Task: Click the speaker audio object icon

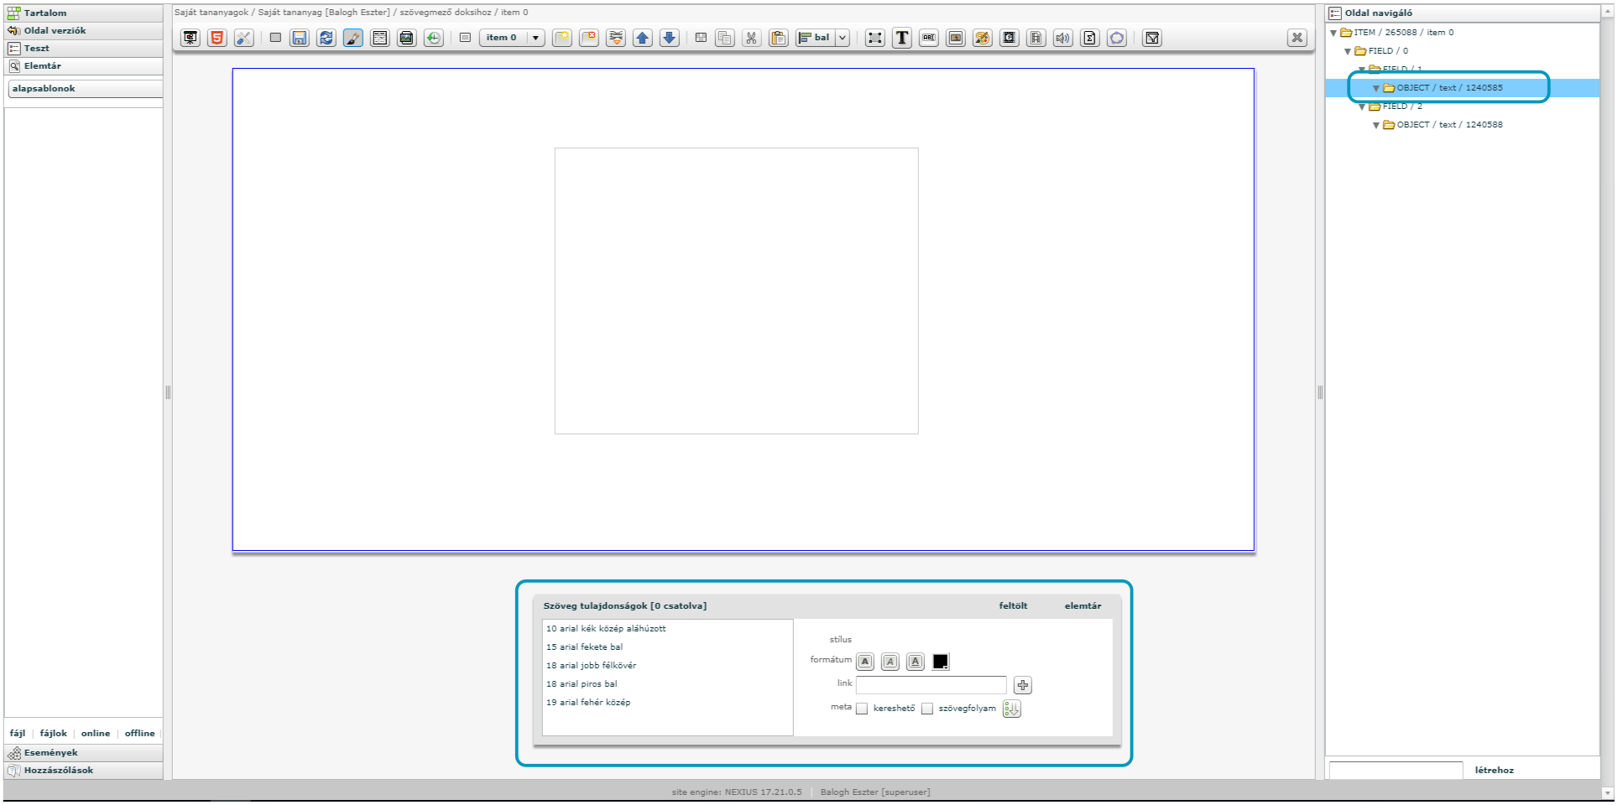Action: [1062, 38]
